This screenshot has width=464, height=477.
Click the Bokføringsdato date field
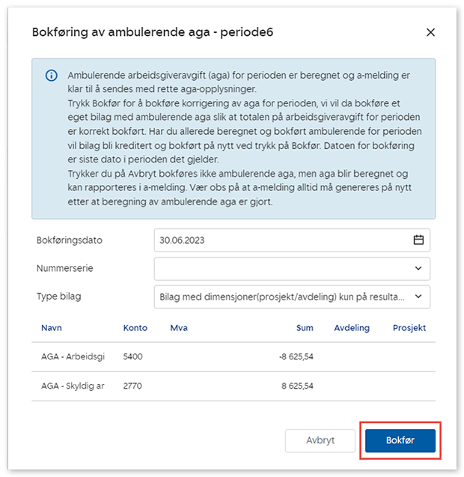pyautogui.click(x=281, y=240)
